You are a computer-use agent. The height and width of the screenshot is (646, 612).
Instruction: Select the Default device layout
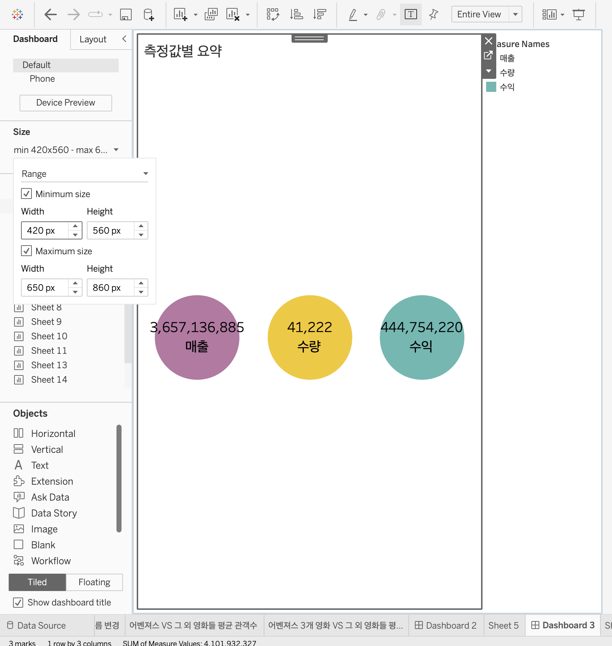[66, 65]
